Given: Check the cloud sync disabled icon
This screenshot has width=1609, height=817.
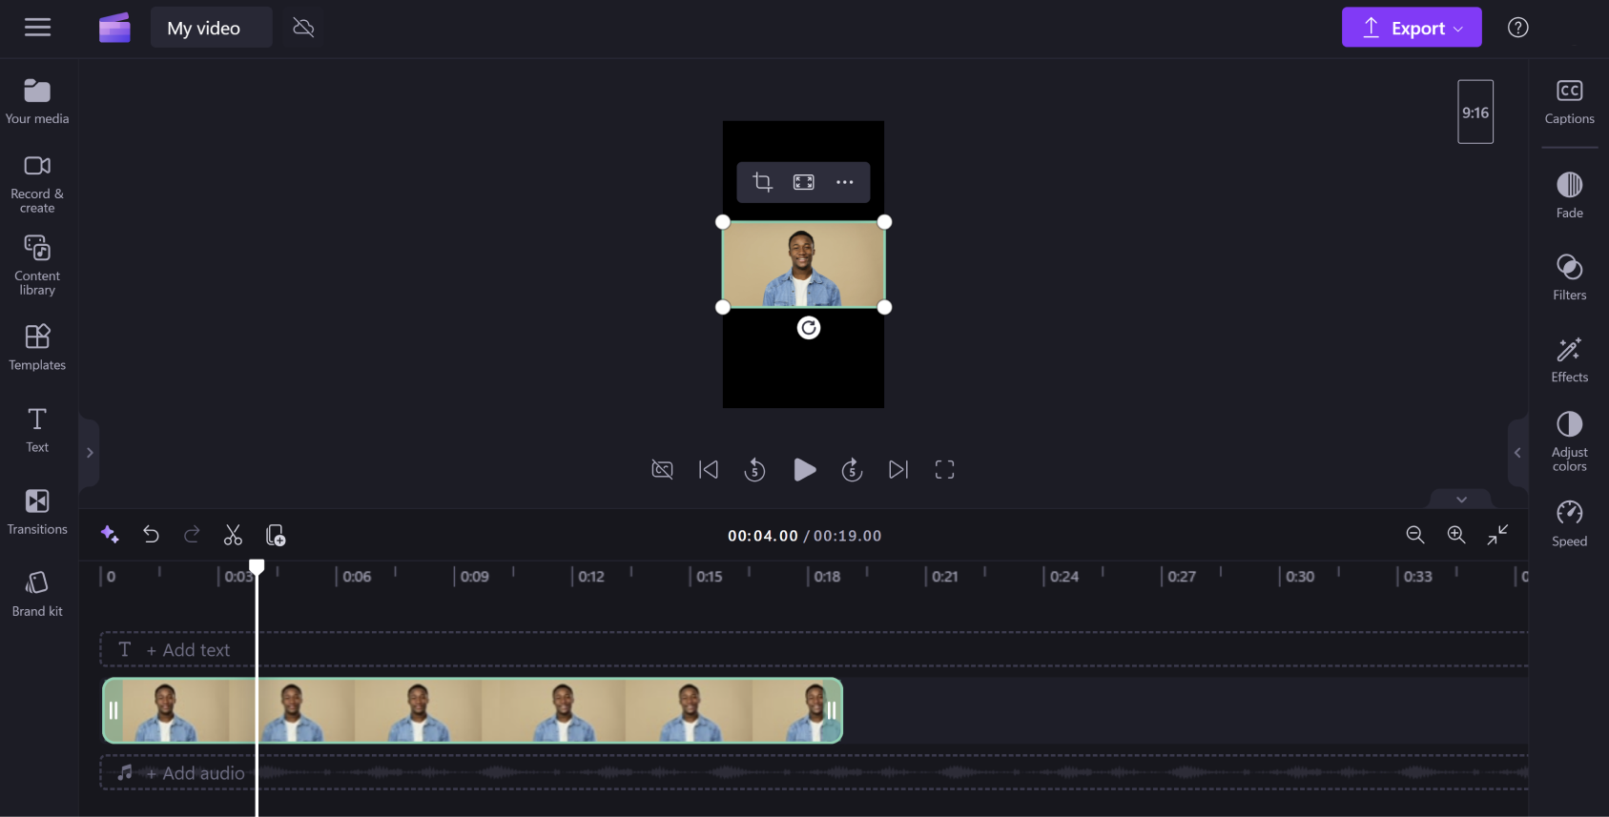Looking at the screenshot, I should point(303,28).
